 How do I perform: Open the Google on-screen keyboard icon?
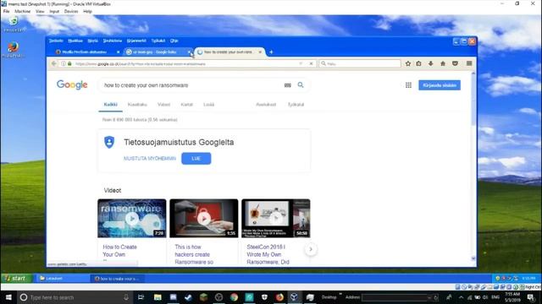(288, 85)
